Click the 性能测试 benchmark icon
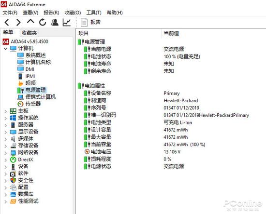Screen dimensions: 266x214 pos(13,201)
